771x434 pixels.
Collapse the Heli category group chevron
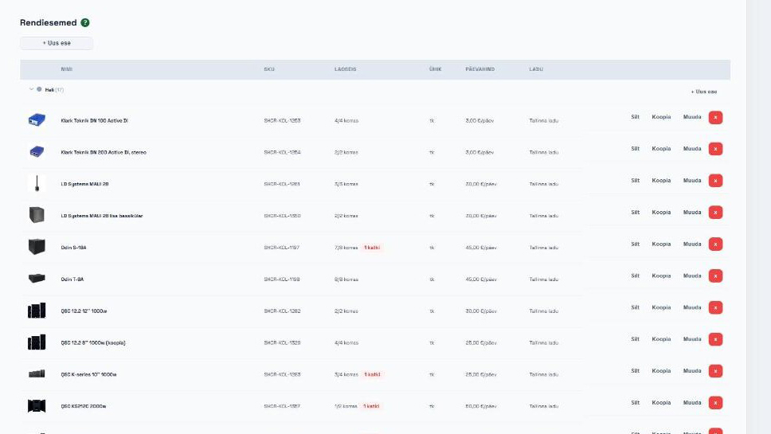click(32, 89)
